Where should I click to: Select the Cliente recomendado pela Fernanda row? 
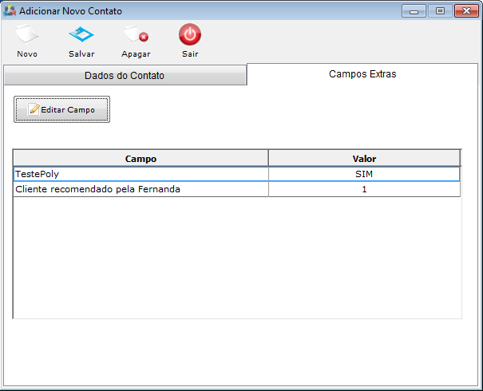[x=141, y=189]
